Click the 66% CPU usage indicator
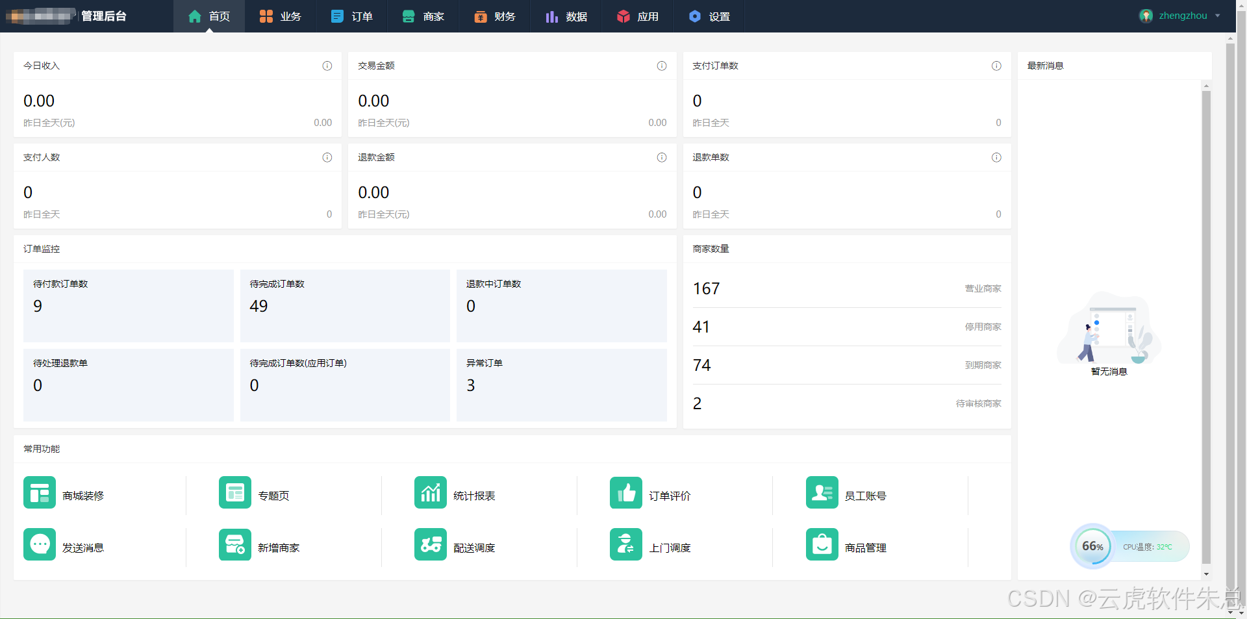This screenshot has width=1247, height=619. coord(1092,546)
